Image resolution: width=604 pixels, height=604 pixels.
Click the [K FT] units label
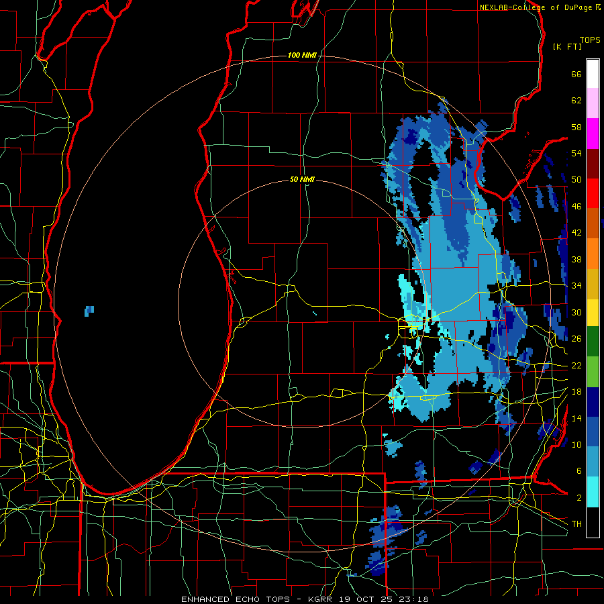[567, 47]
